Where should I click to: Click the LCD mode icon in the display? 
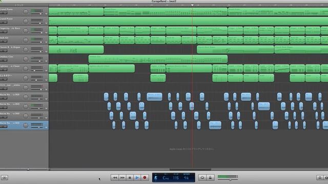(x=156, y=178)
